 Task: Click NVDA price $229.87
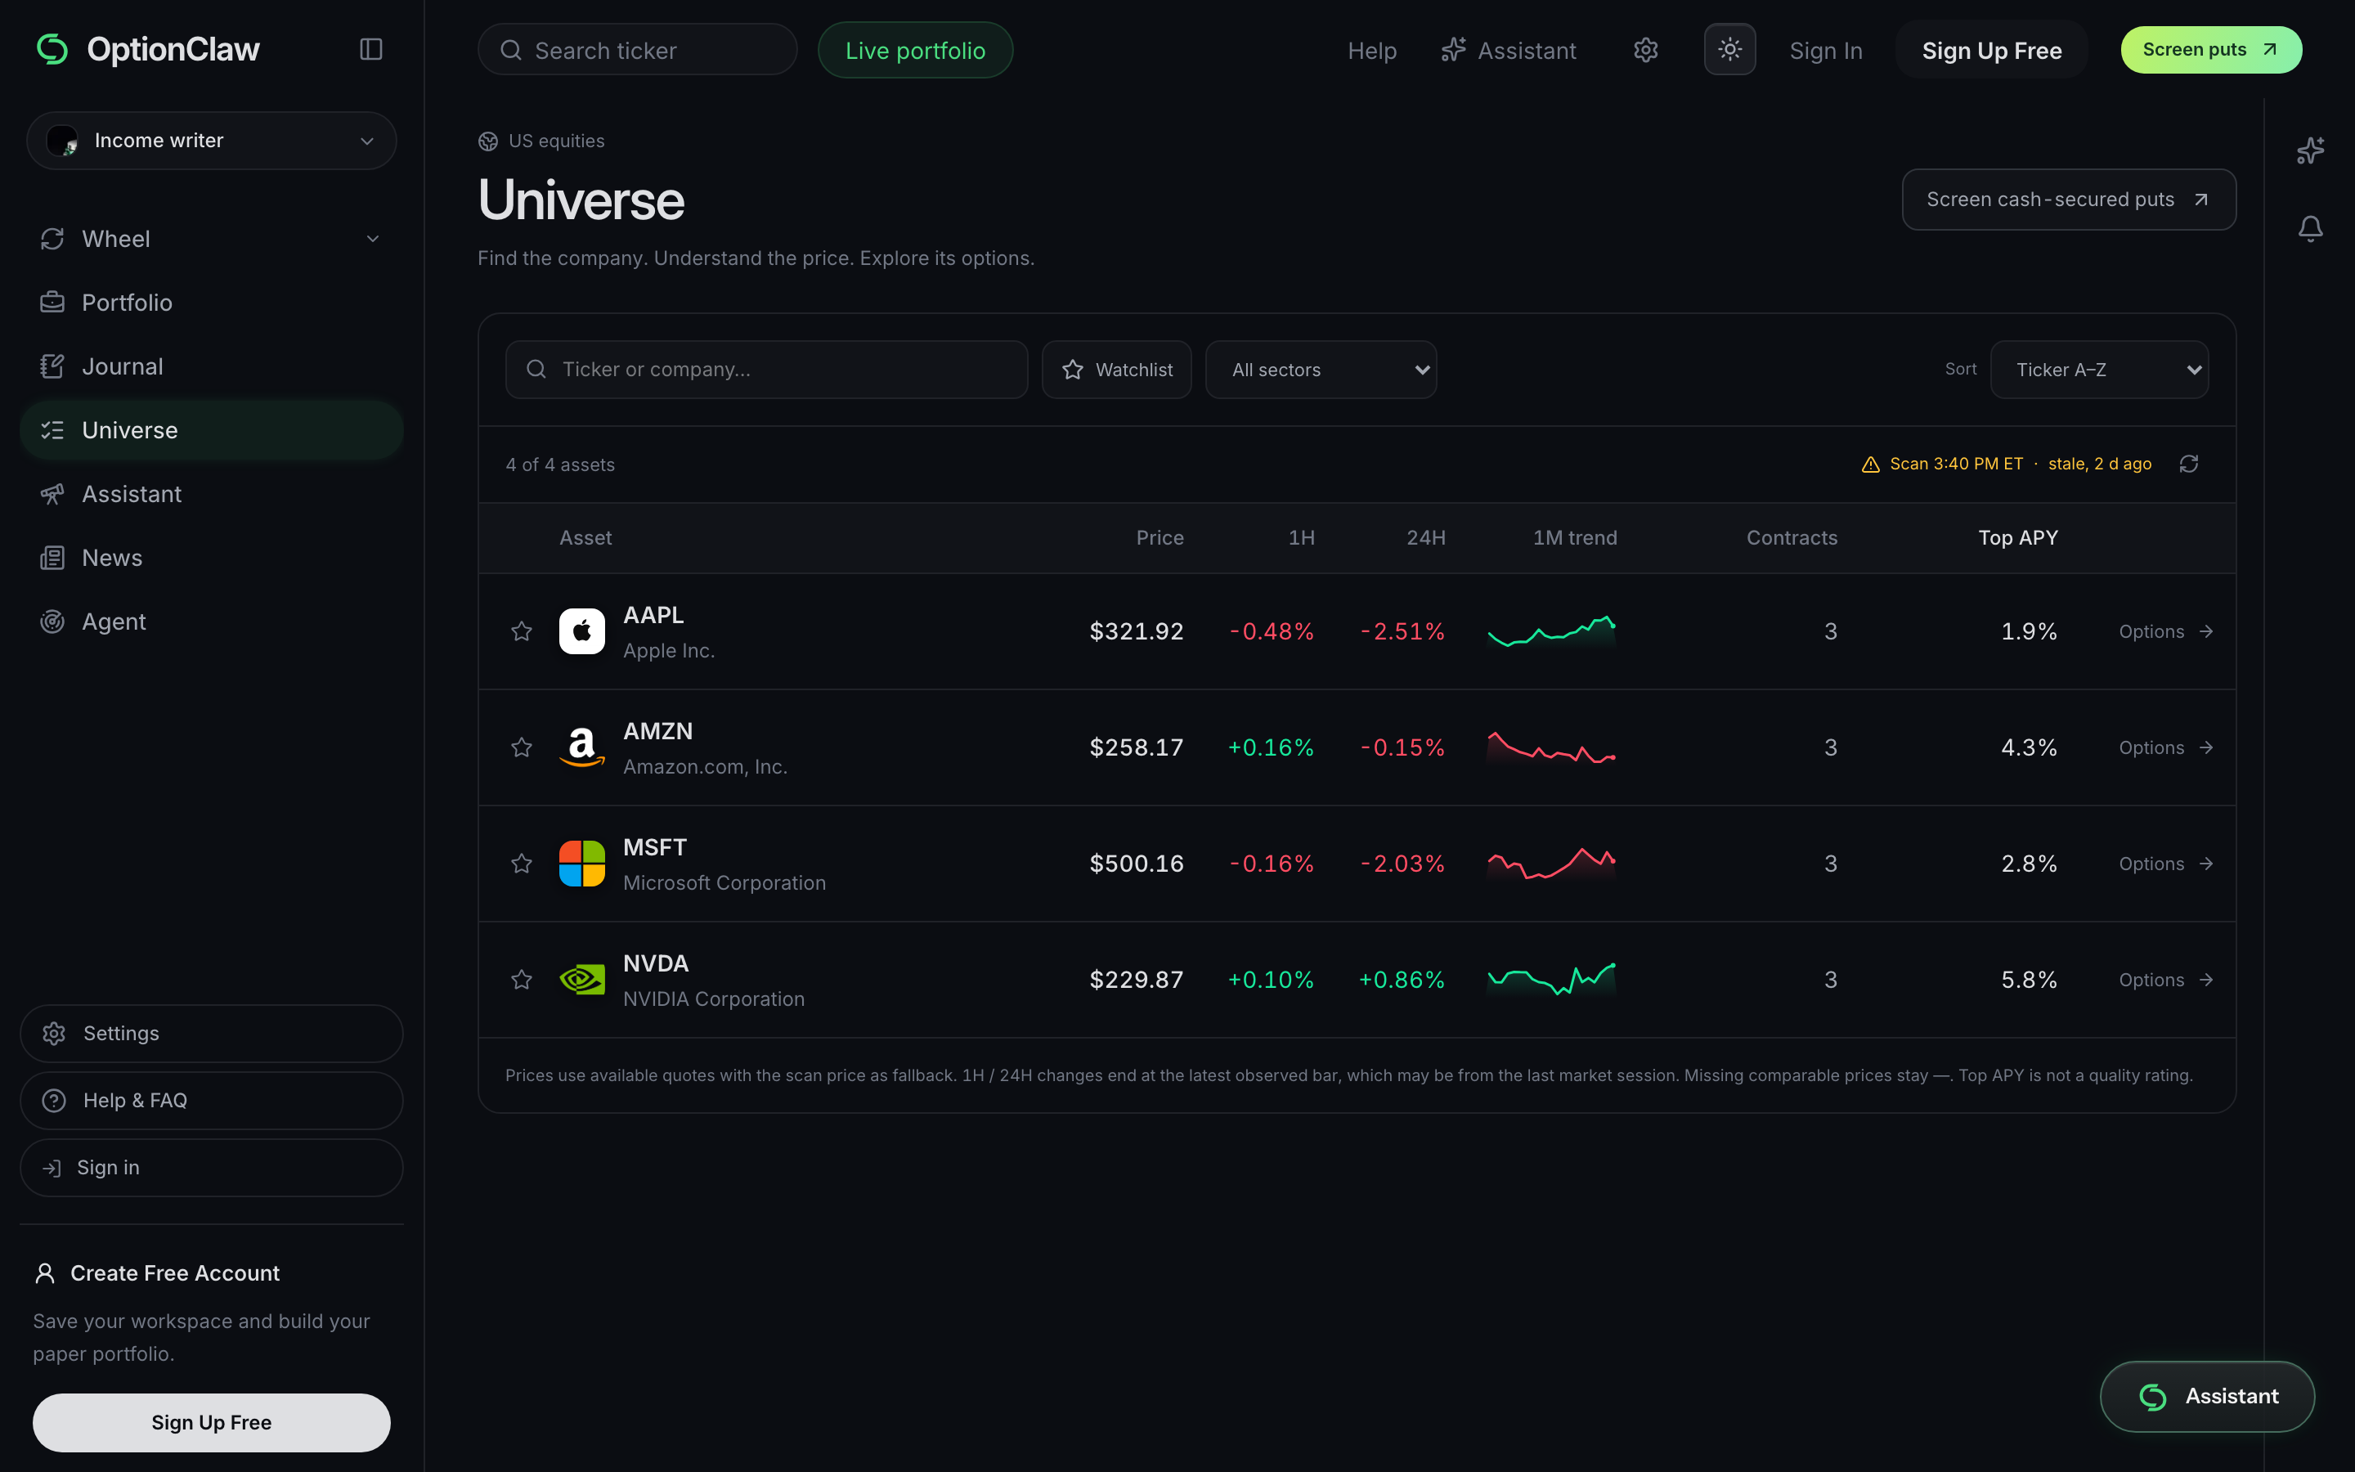point(1136,978)
